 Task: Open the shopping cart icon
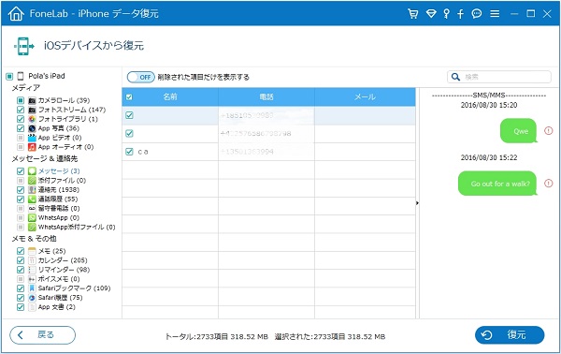click(413, 14)
